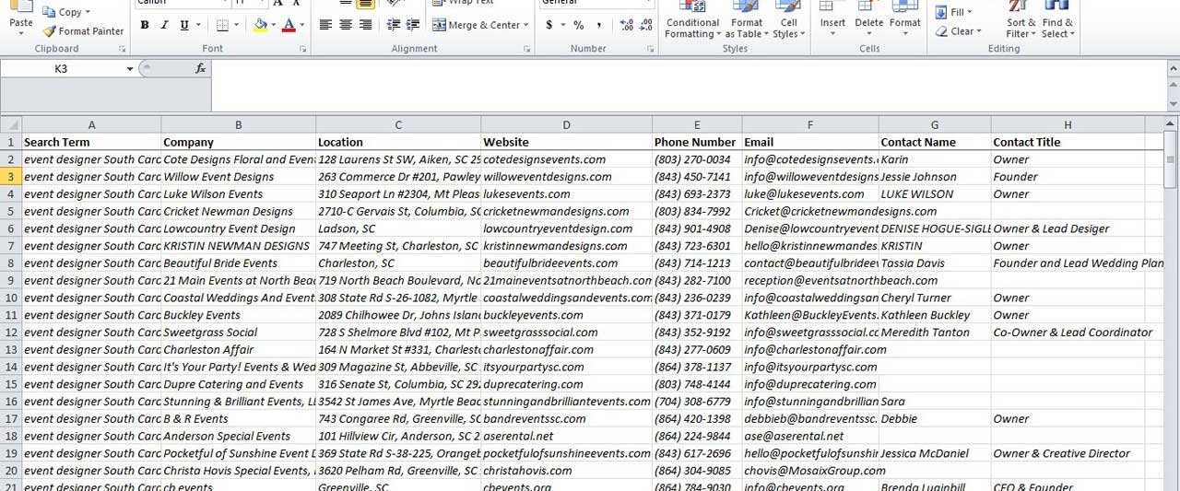
Task: Open fill color dropdown arrow
Action: point(274,25)
